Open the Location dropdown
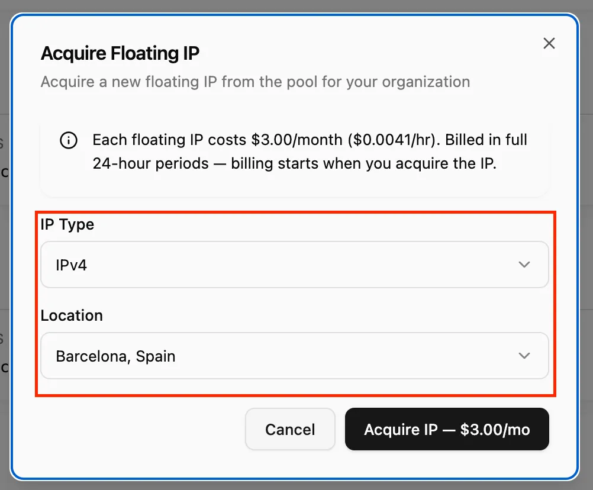593x490 pixels. [294, 356]
